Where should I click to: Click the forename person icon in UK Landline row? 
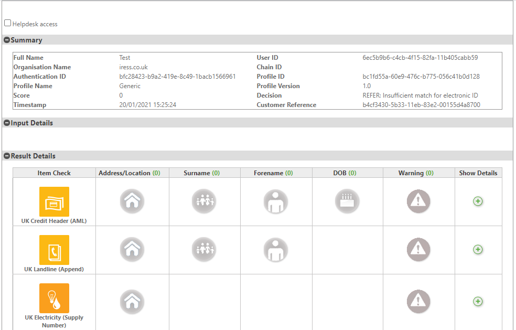(x=276, y=250)
